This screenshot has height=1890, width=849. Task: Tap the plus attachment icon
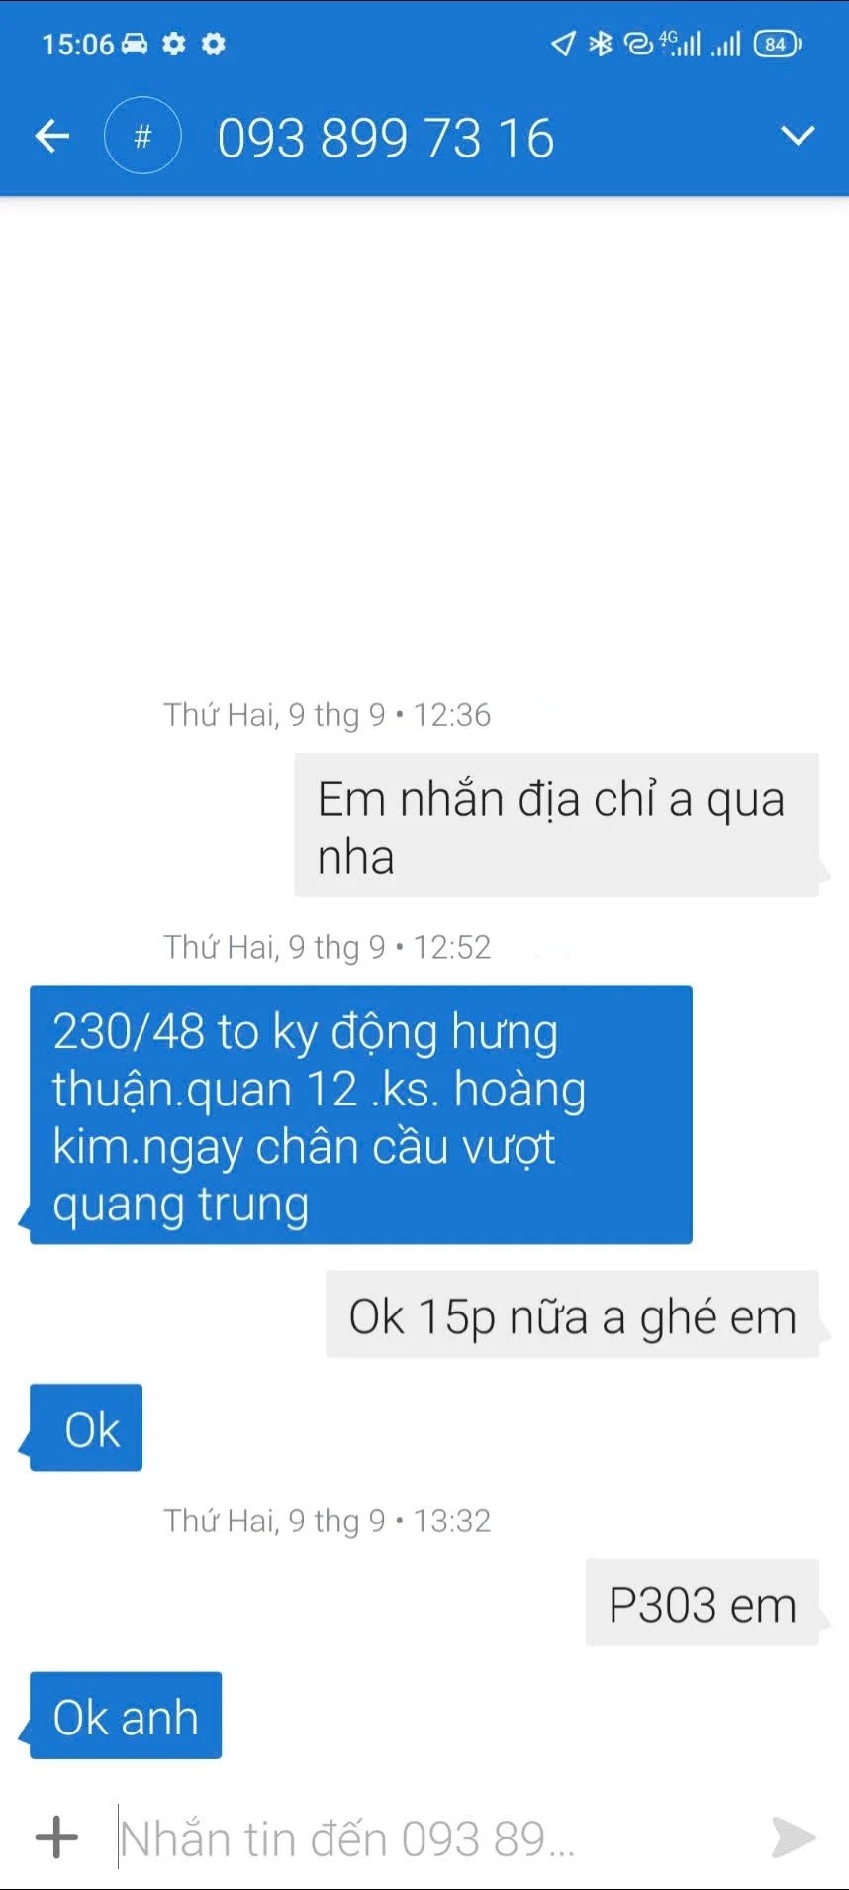pos(56,1837)
